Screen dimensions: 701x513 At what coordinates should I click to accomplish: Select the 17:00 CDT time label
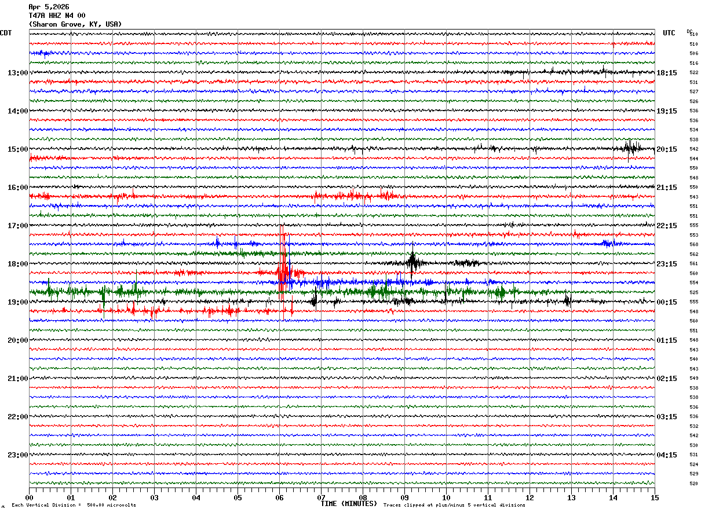tap(17, 226)
